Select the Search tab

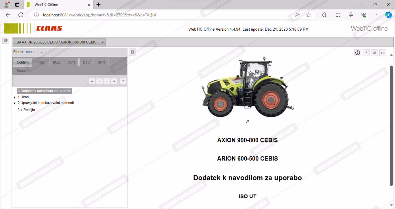(22, 71)
